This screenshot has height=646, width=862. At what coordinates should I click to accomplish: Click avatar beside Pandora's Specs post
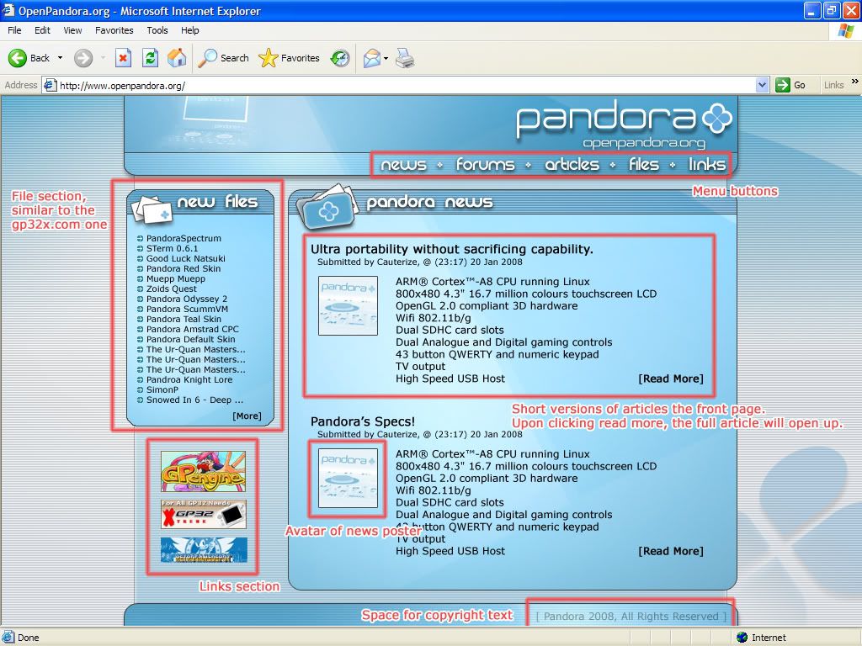(348, 478)
